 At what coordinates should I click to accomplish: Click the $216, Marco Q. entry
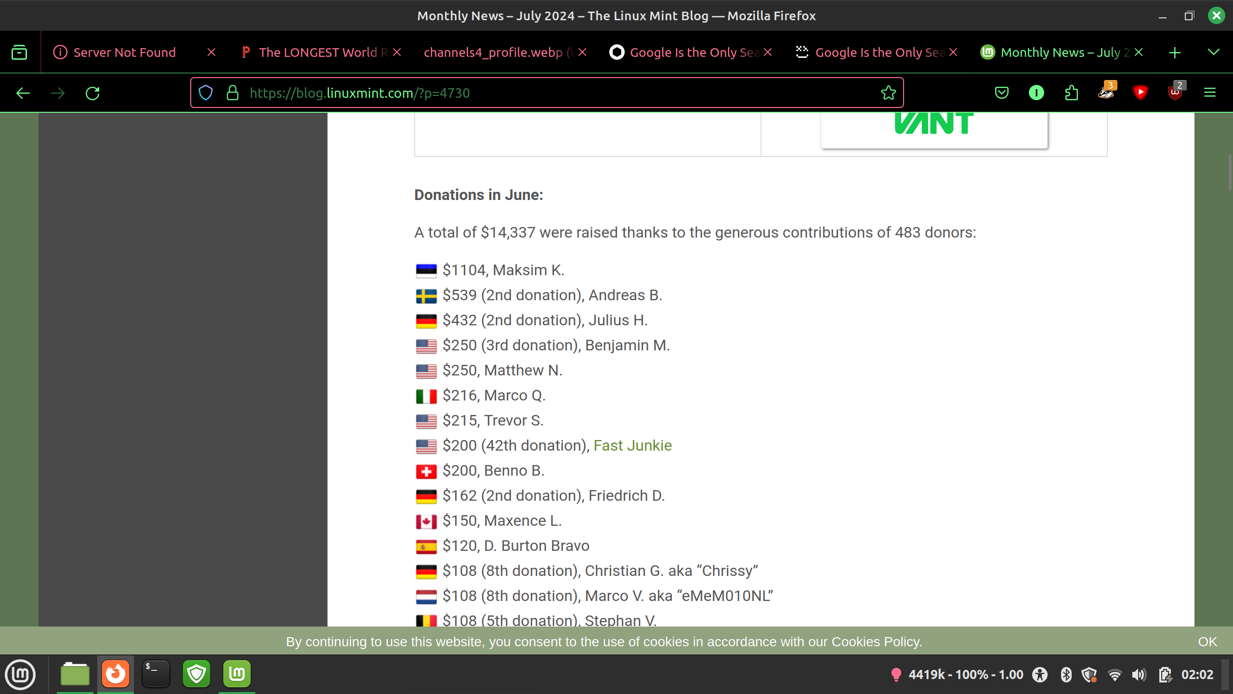(494, 395)
